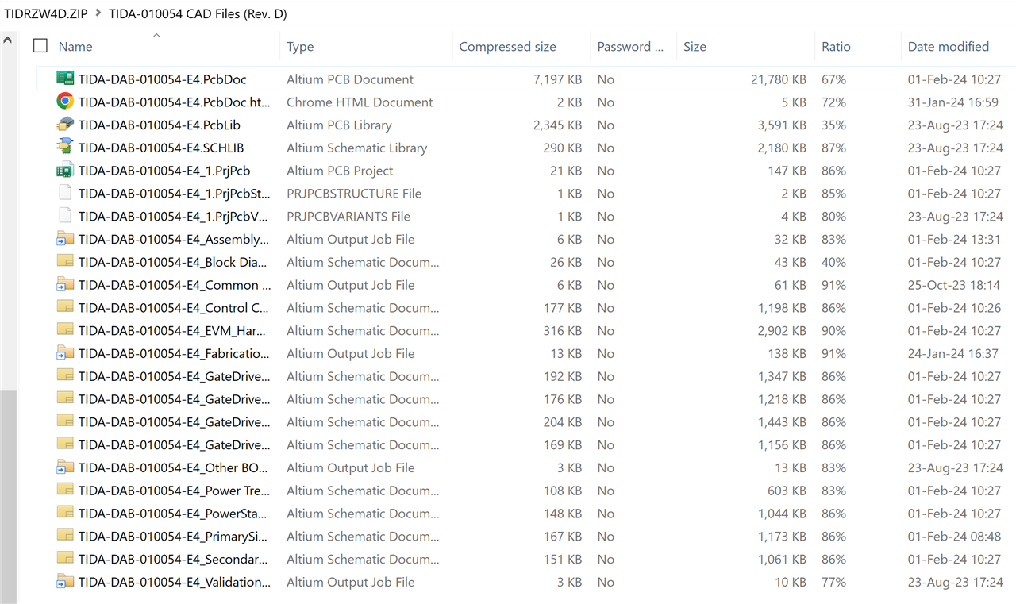Select file name TIDA-DAB-010054-E4_EVM_Har...
Screen dimensions: 1016x604
(171, 330)
